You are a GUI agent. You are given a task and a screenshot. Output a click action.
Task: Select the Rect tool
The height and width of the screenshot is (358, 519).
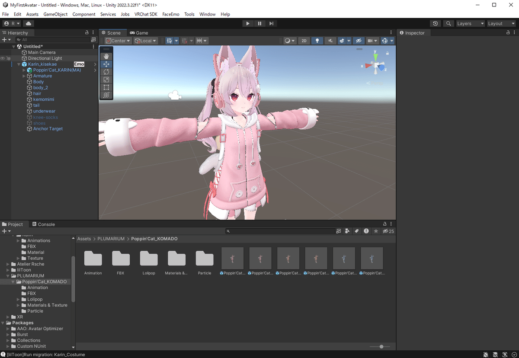106,87
